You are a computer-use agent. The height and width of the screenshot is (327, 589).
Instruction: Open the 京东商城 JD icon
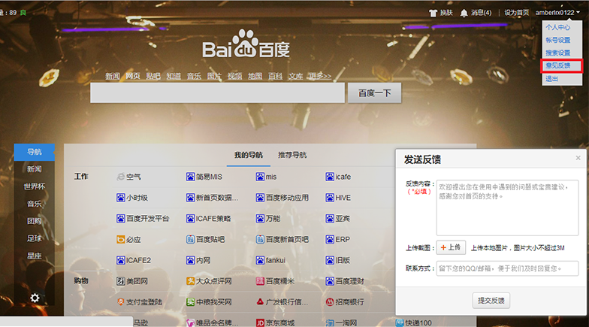click(x=260, y=323)
